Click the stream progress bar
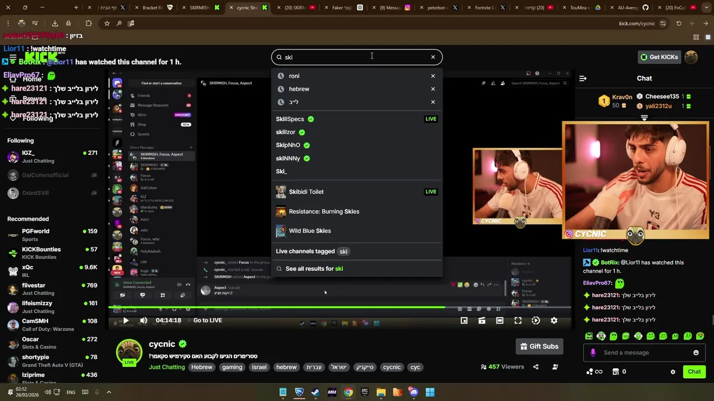714x401 pixels. tap(340, 307)
